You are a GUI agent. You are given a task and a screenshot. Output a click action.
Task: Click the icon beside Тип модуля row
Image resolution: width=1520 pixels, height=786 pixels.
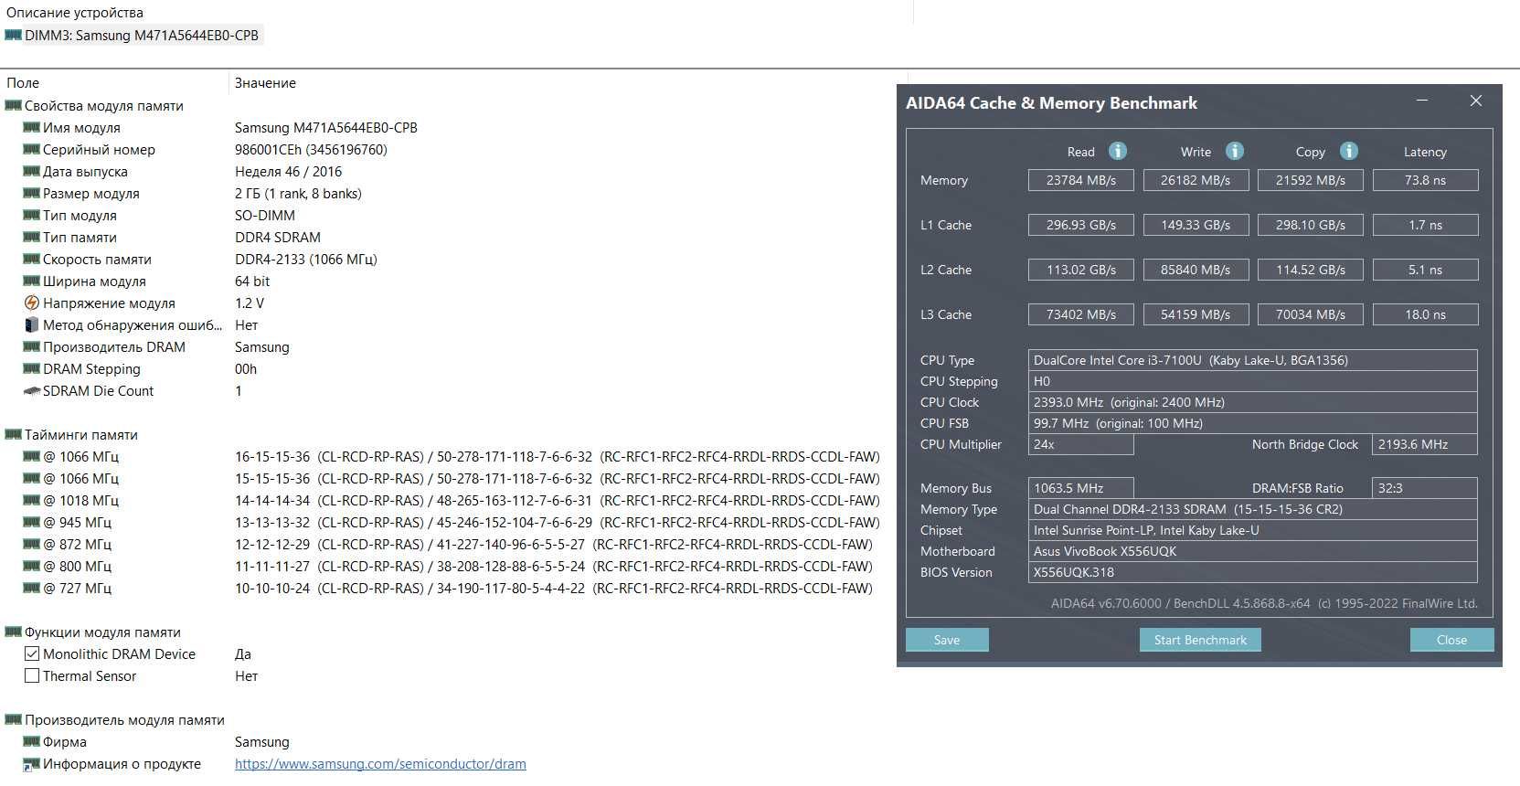click(x=31, y=216)
